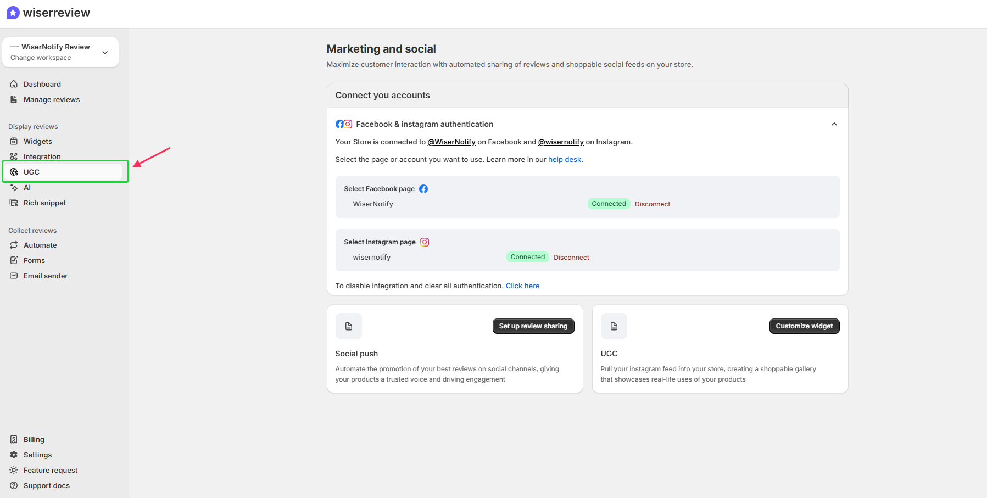Click the Rich snippet sidebar icon
Screen dimensions: 987x498
(x=14, y=203)
